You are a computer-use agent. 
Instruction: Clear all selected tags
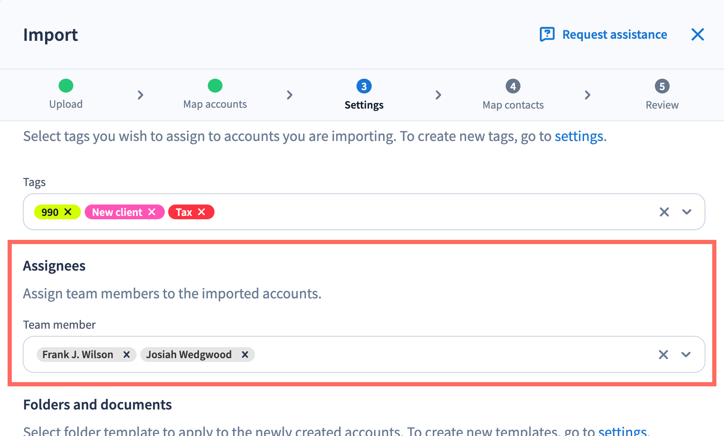(664, 212)
